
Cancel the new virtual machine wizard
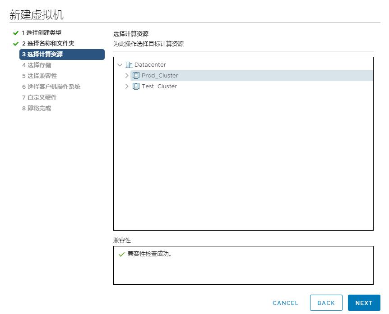pos(285,303)
